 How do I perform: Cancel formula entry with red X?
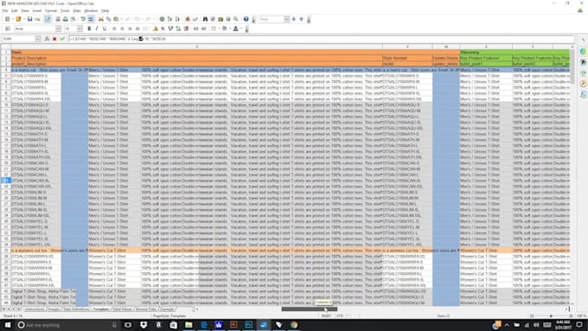(54, 39)
